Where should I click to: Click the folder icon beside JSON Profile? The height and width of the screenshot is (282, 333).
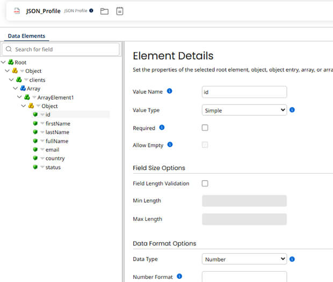point(104,11)
